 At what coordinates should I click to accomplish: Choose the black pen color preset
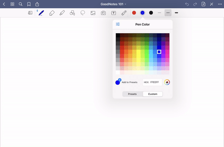pyautogui.click(x=151, y=13)
